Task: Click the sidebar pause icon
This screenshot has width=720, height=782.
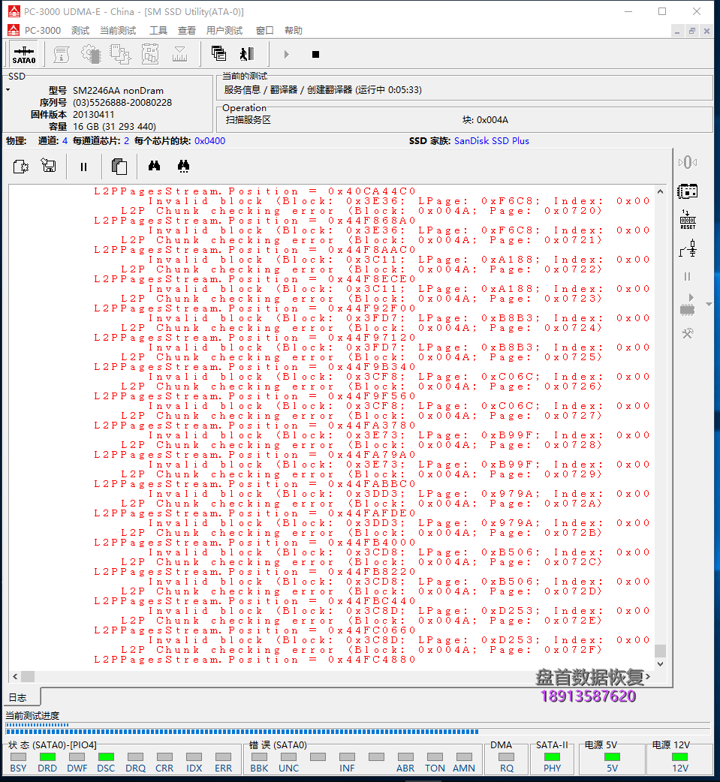Action: tap(688, 276)
